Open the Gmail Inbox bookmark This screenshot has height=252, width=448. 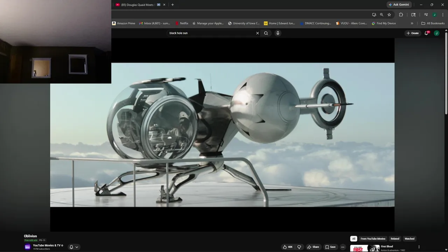155,23
